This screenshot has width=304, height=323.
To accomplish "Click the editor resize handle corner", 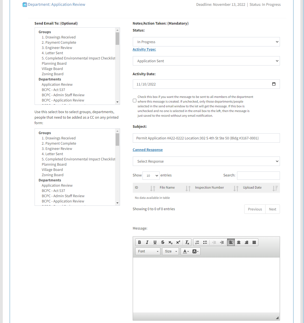I will click(x=277, y=318).
